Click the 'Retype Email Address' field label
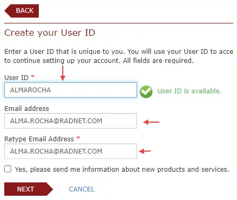237x200 pixels. [39, 139]
